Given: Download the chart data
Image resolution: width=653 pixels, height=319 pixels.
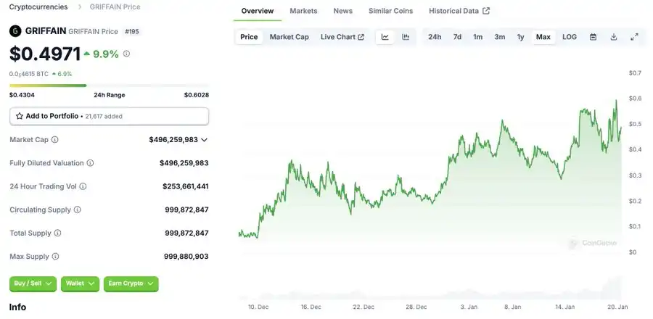Looking at the screenshot, I should pos(614,37).
